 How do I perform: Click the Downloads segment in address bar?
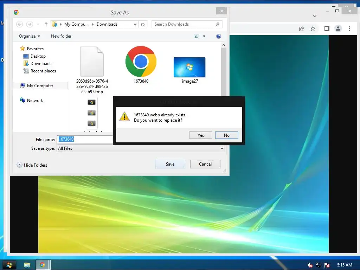pyautogui.click(x=107, y=24)
